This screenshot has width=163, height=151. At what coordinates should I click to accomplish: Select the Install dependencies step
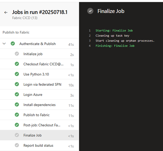(39, 105)
